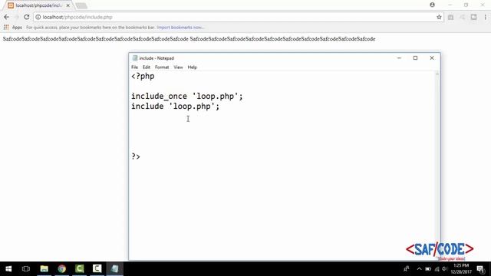Image resolution: width=491 pixels, height=276 pixels.
Task: Open network icon in system tray
Action: click(x=437, y=269)
